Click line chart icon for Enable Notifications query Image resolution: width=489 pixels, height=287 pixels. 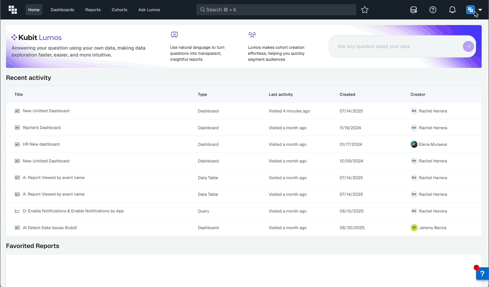pos(17,211)
